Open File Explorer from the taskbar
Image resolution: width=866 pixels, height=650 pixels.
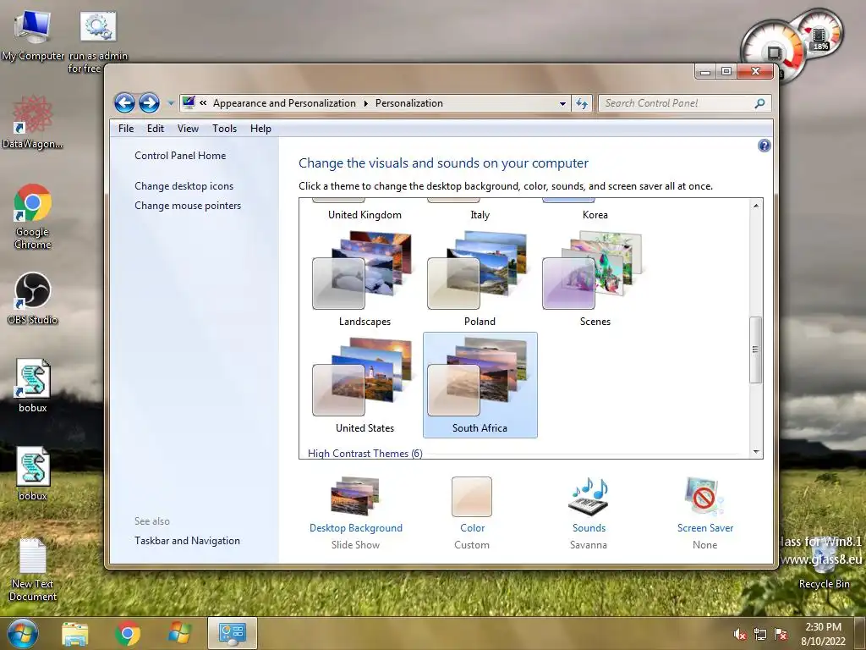pos(74,634)
